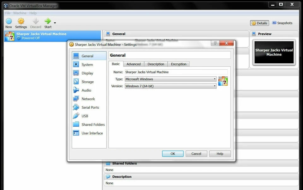Start the virtual machine with the green arrow

pos(48,21)
